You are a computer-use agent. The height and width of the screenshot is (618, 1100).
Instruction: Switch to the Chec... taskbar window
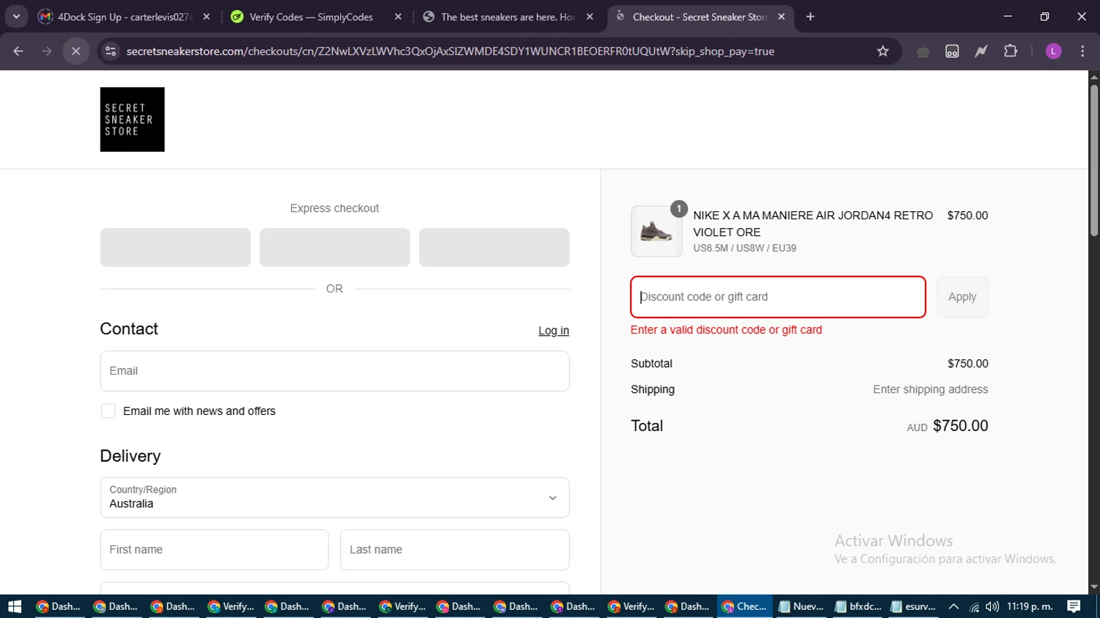click(x=745, y=606)
